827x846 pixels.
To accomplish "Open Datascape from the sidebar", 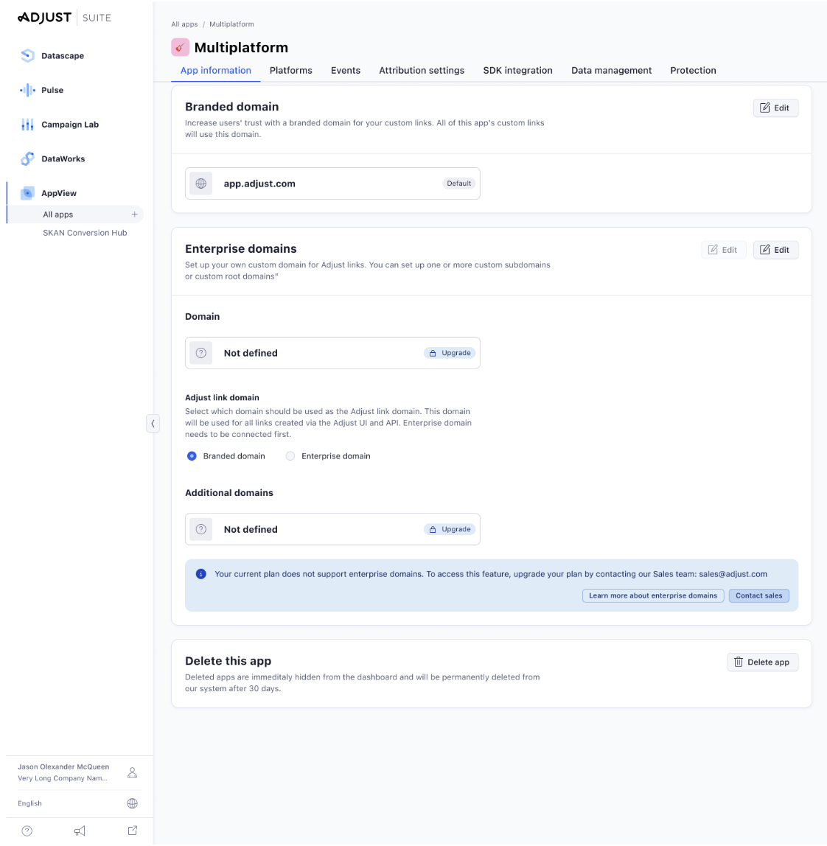I will tap(52, 55).
